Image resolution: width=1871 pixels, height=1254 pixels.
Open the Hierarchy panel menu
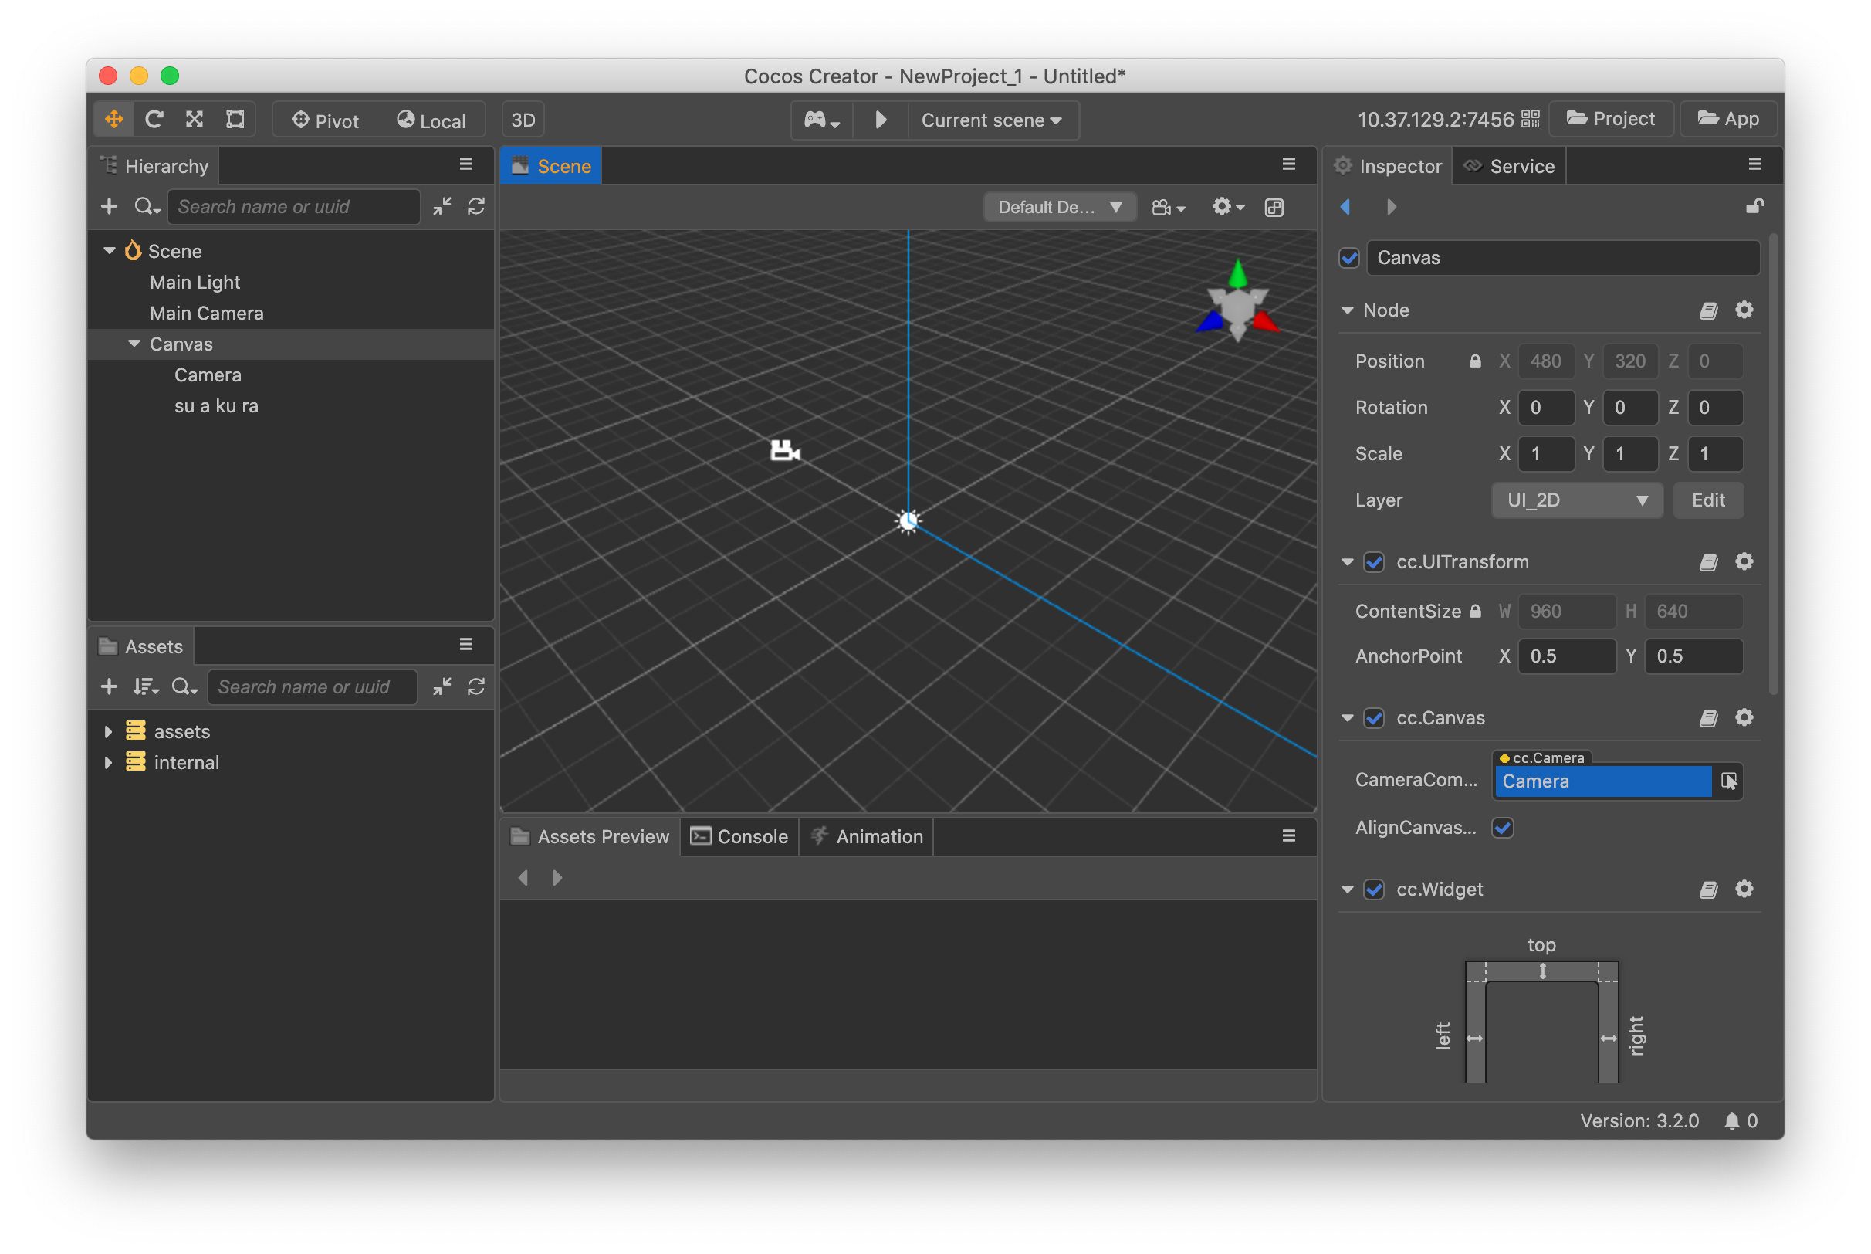tap(466, 164)
